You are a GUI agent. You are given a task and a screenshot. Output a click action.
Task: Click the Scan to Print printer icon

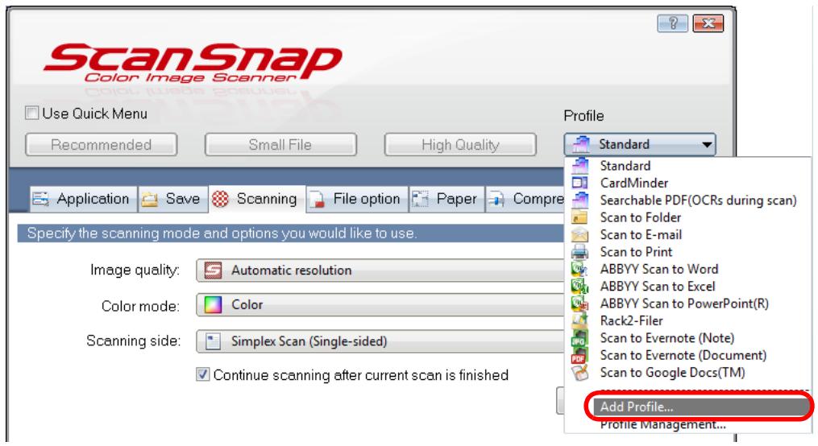tap(580, 252)
